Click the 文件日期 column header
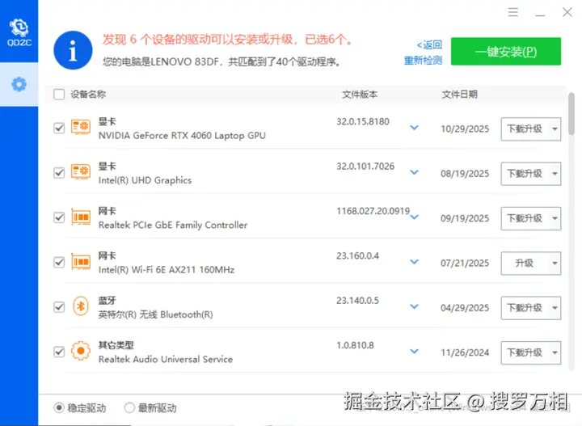Screen dimensions: 582x426 click(x=459, y=95)
